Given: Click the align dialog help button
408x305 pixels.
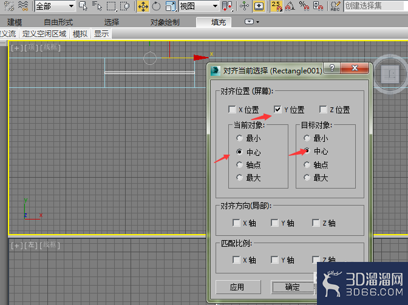Looking at the screenshot, I should click(331, 68).
